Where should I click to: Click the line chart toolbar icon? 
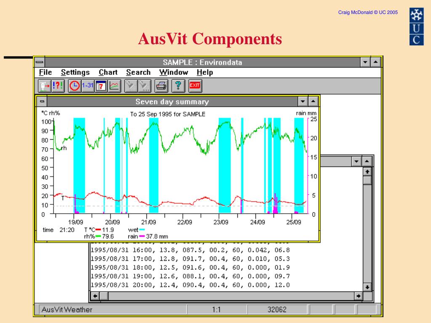pos(114,86)
